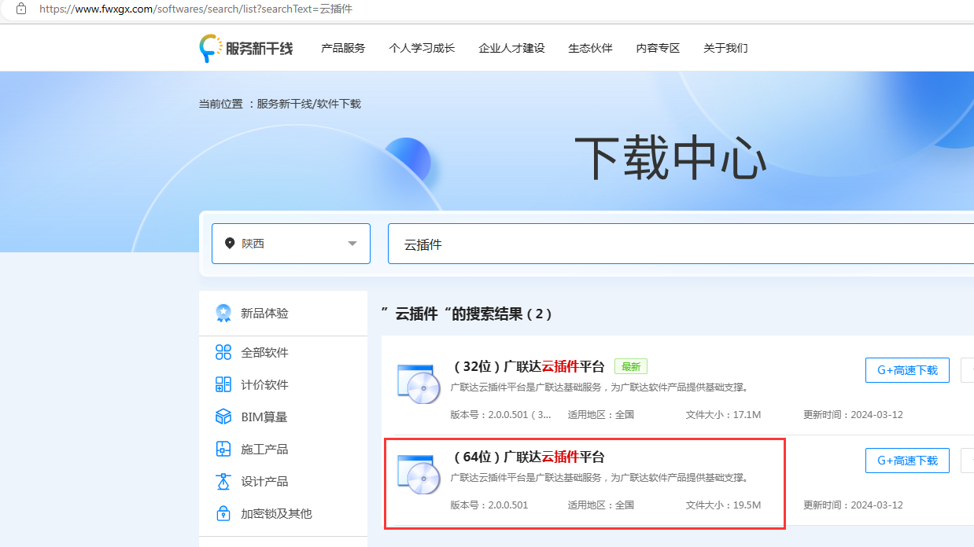Click the 32位 row's 更新时间：2024-03-12

[853, 414]
